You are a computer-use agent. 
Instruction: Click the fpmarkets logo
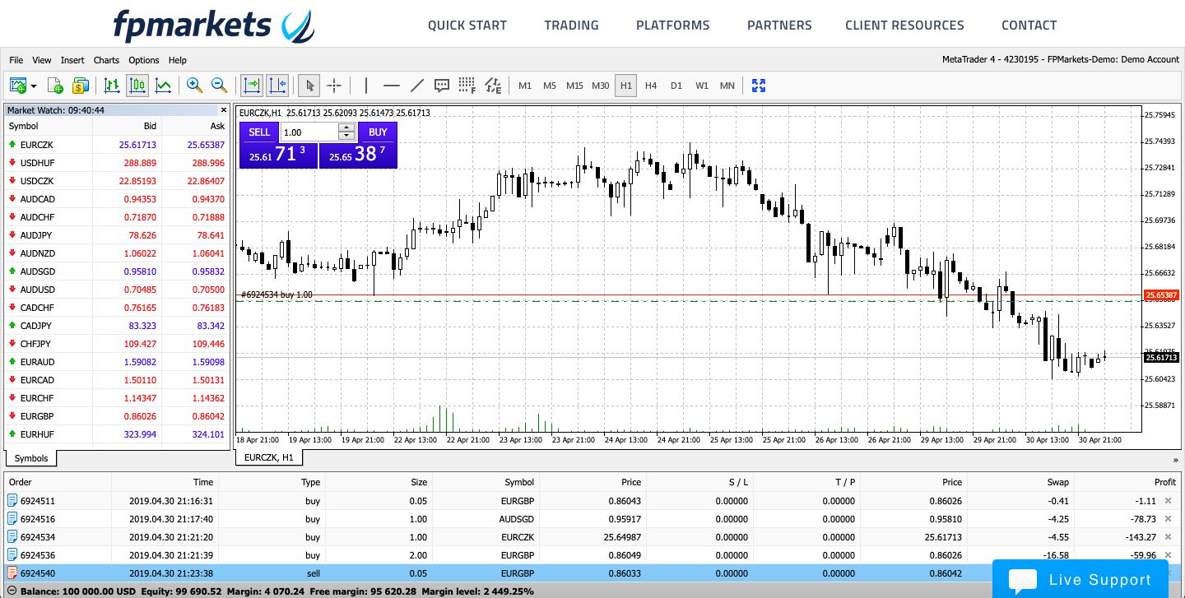click(x=213, y=25)
